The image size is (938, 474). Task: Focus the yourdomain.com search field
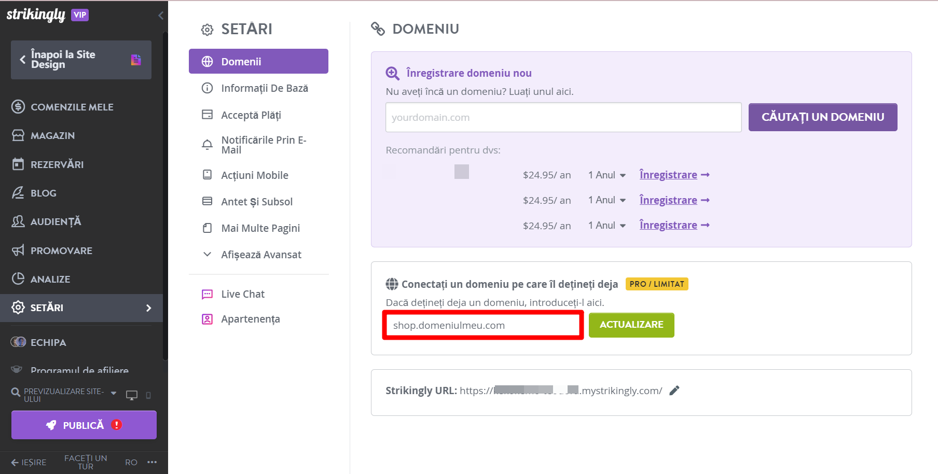point(563,117)
